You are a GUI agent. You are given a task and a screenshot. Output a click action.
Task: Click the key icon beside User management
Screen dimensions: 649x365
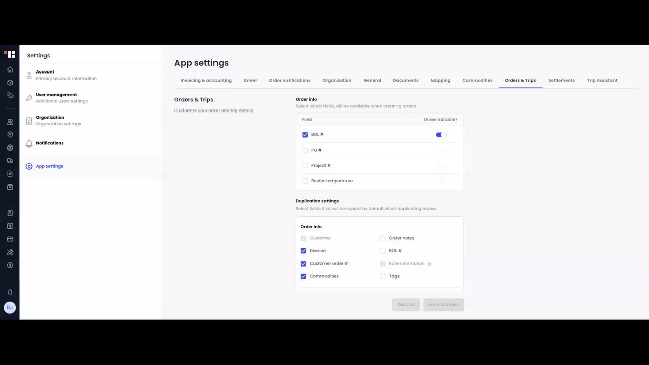pyautogui.click(x=29, y=98)
